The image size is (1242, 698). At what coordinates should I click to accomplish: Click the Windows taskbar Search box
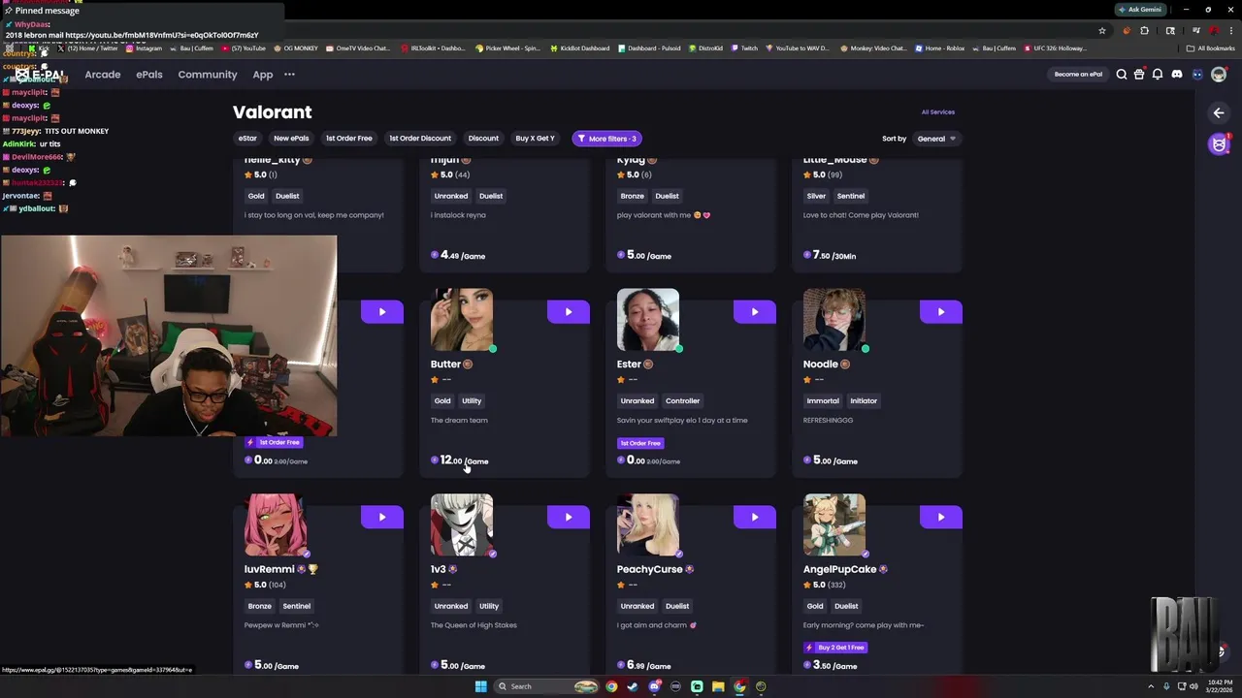point(546,686)
